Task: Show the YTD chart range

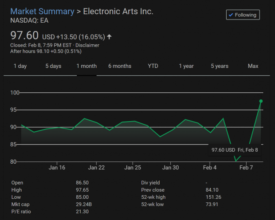Action: click(153, 66)
